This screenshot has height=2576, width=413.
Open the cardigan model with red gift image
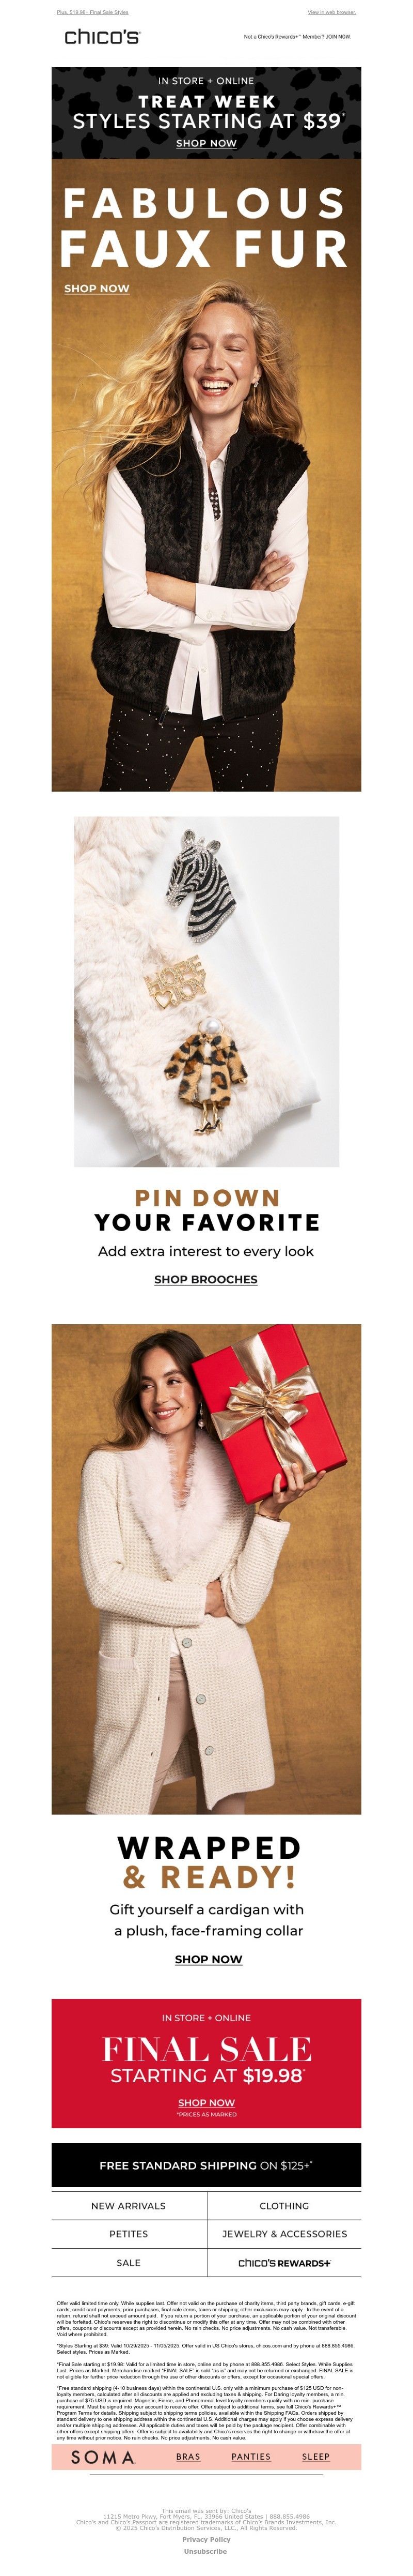tap(206, 1570)
